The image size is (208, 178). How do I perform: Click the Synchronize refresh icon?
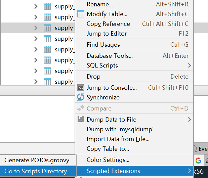(x=81, y=97)
